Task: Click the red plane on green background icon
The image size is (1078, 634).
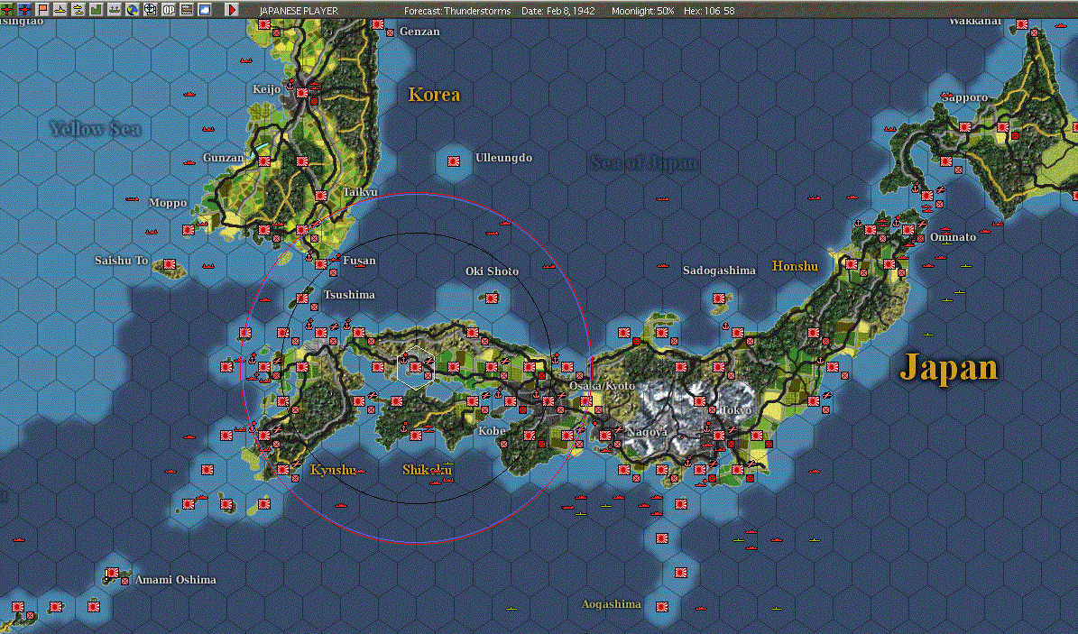Action: [x=7, y=10]
